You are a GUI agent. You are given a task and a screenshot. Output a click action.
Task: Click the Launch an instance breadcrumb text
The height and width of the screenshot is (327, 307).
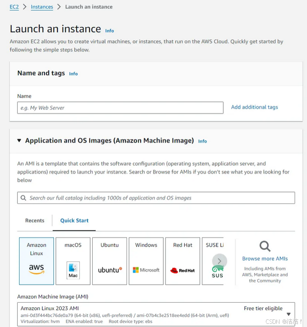point(89,7)
